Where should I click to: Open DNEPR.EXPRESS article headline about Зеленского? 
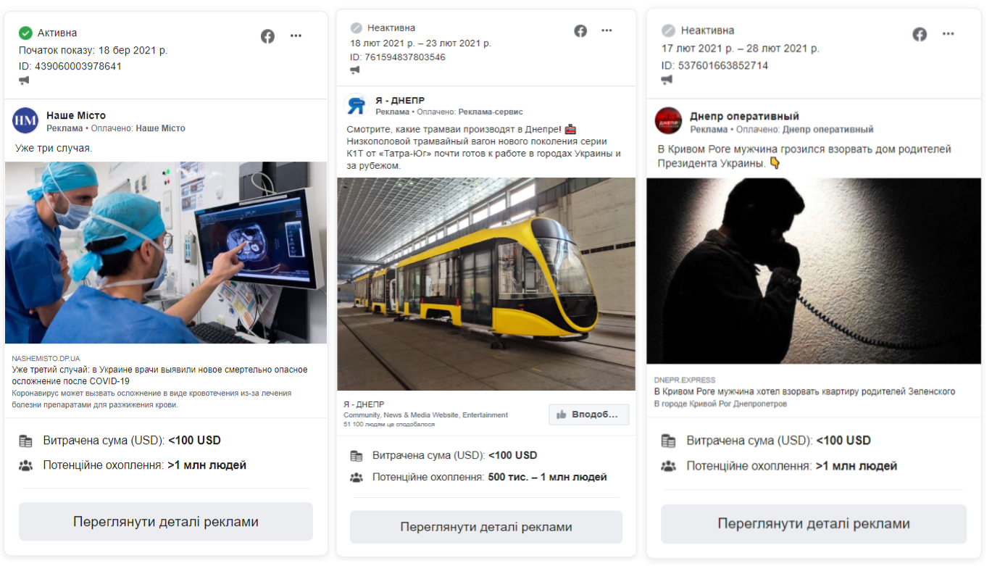[804, 391]
